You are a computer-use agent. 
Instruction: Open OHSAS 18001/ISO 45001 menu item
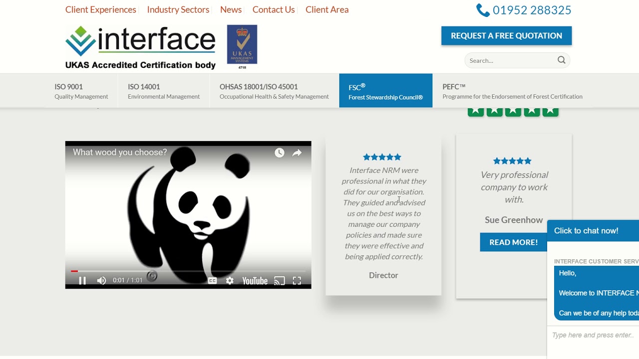[274, 91]
